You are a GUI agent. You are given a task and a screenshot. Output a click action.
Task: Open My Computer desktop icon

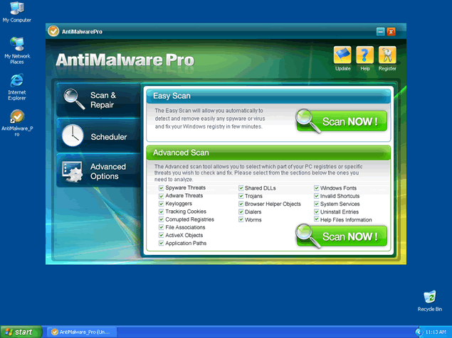point(16,9)
